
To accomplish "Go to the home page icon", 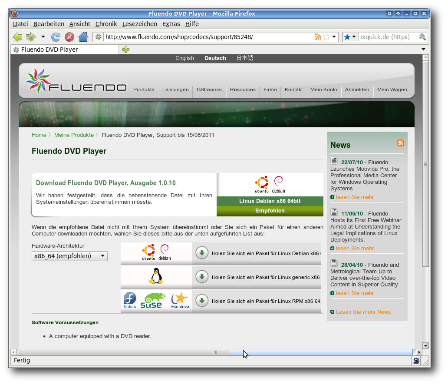I will (83, 37).
